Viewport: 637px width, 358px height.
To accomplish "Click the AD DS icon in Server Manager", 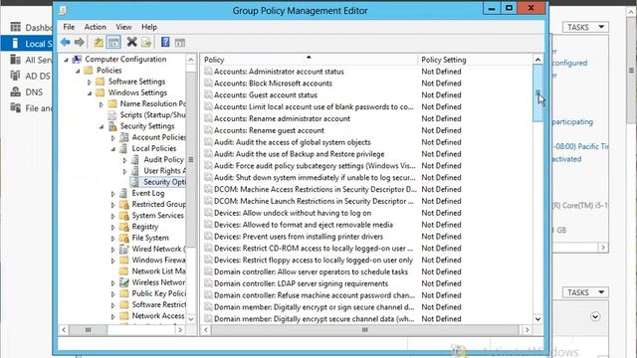I will tap(16, 76).
